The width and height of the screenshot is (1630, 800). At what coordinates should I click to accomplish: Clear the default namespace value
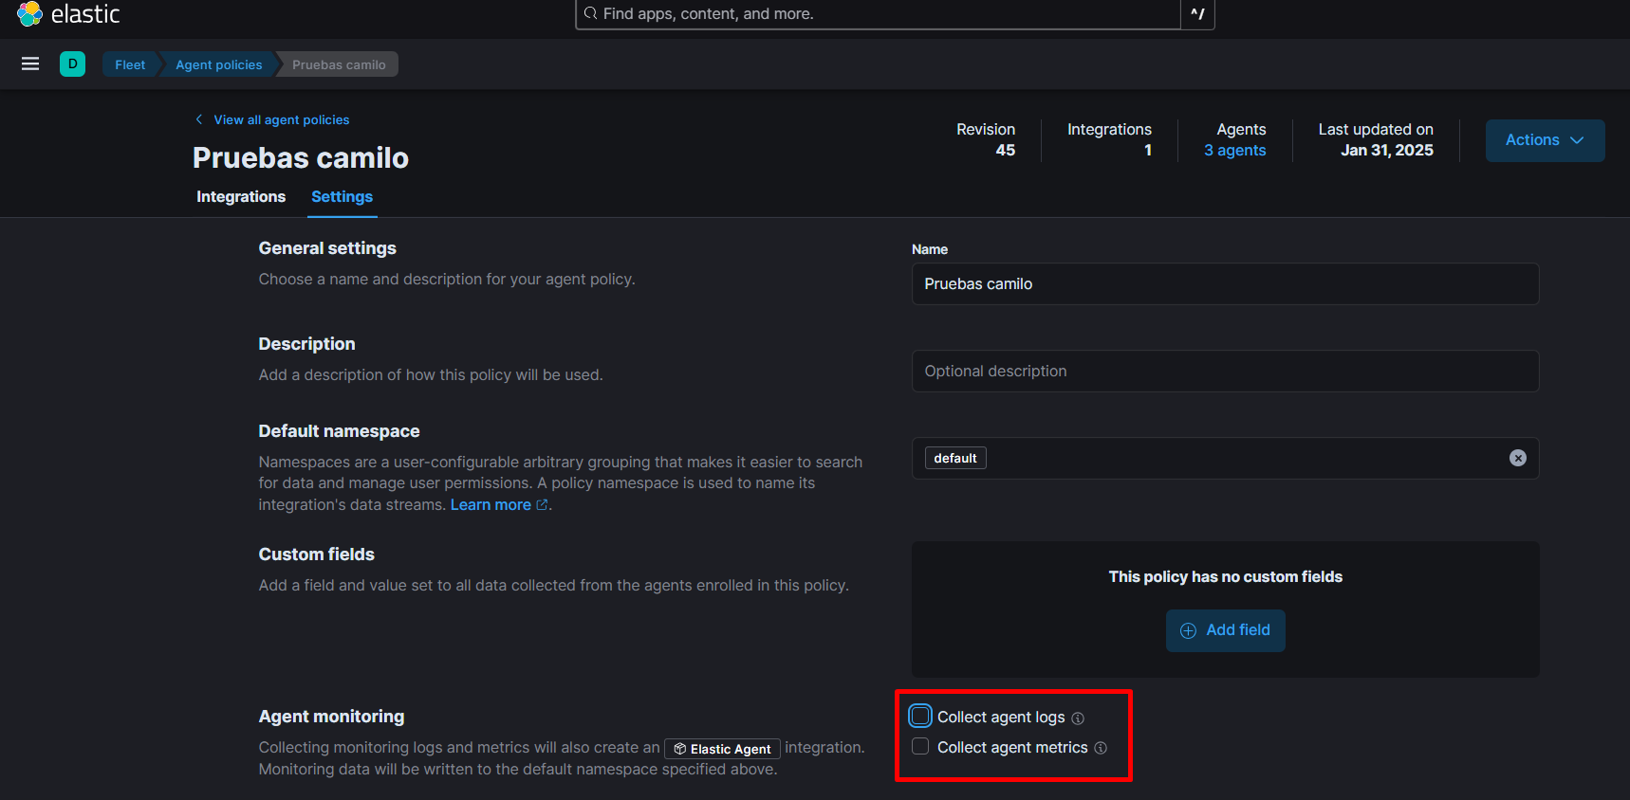point(1518,458)
